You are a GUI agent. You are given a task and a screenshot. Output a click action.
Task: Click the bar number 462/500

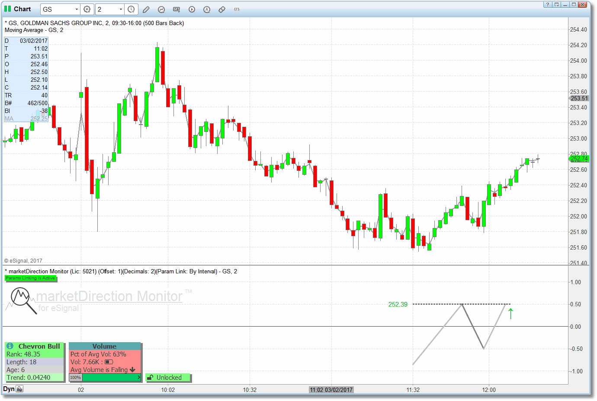click(x=38, y=103)
